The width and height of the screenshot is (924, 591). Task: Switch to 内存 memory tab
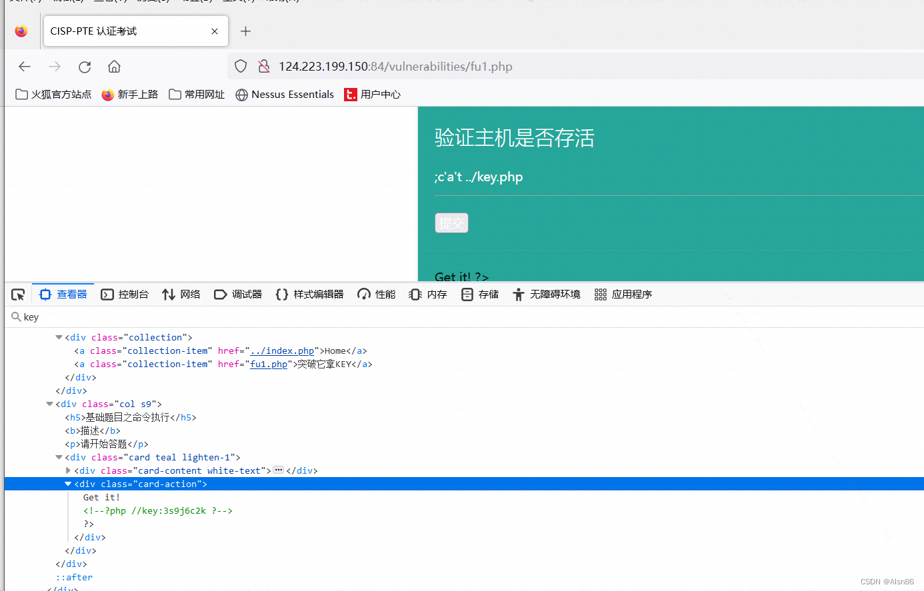[428, 295]
